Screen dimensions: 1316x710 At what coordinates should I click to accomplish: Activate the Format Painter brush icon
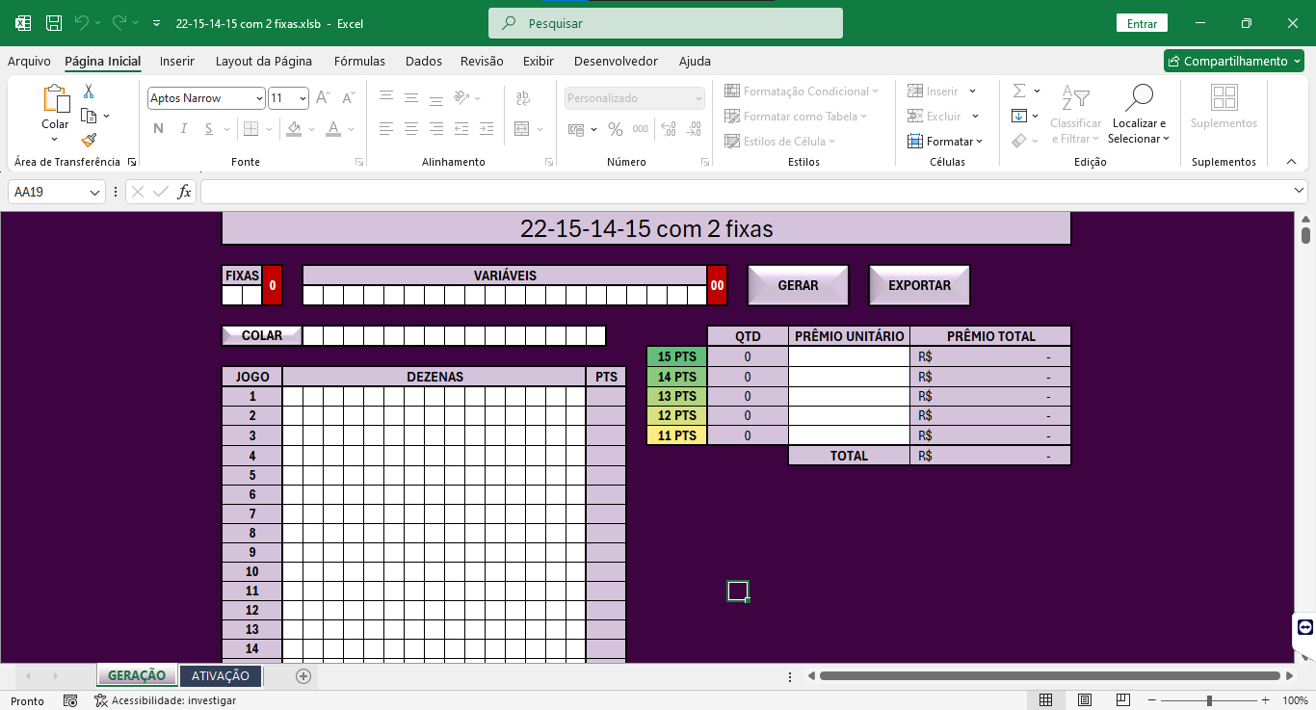[x=89, y=140]
